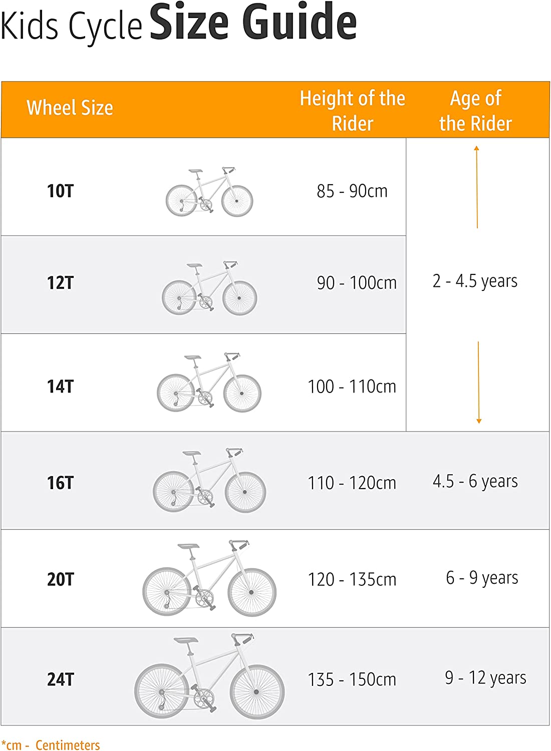Image resolution: width=551 pixels, height=751 pixels.
Task: Select the Height of the Rider header
Action: (352, 111)
